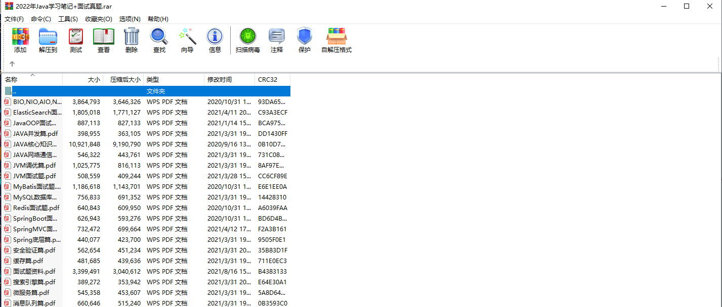The width and height of the screenshot is (722, 307).
Task: Click PDF icon of Redis面试题.pdf
Action: pos(8,208)
